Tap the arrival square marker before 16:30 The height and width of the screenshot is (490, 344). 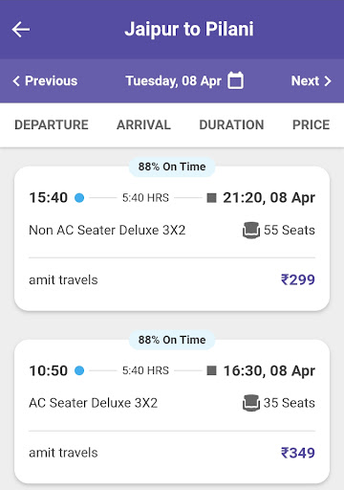click(x=211, y=370)
